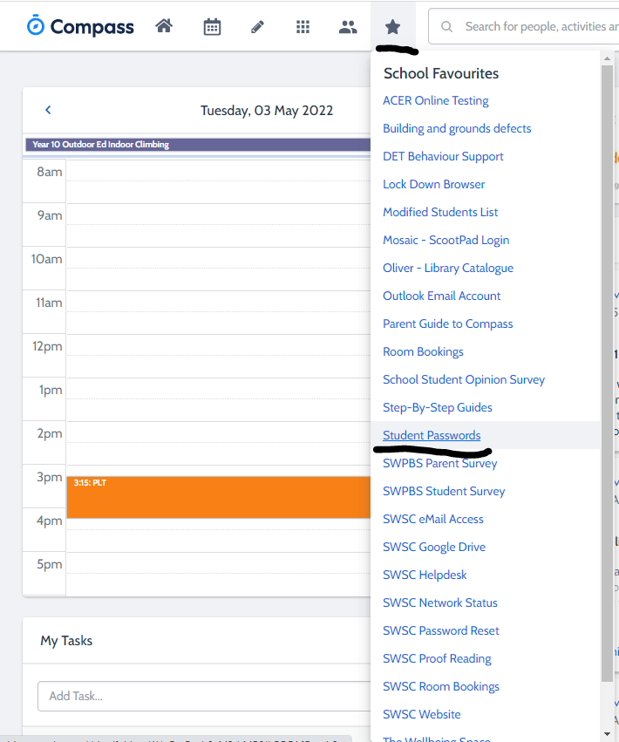
Task: Open SWPBS Parent Survey link
Action: [439, 464]
